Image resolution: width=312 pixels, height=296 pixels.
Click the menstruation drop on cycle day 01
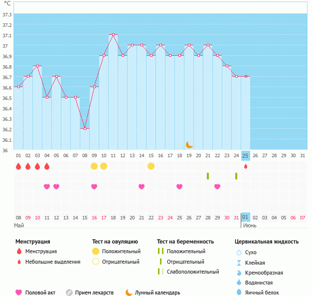tap(18, 166)
